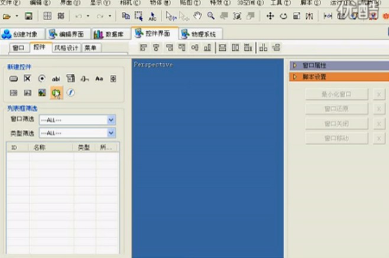Sort list by the 类型 column header
This screenshot has width=389, height=258.
pyautogui.click(x=85, y=148)
